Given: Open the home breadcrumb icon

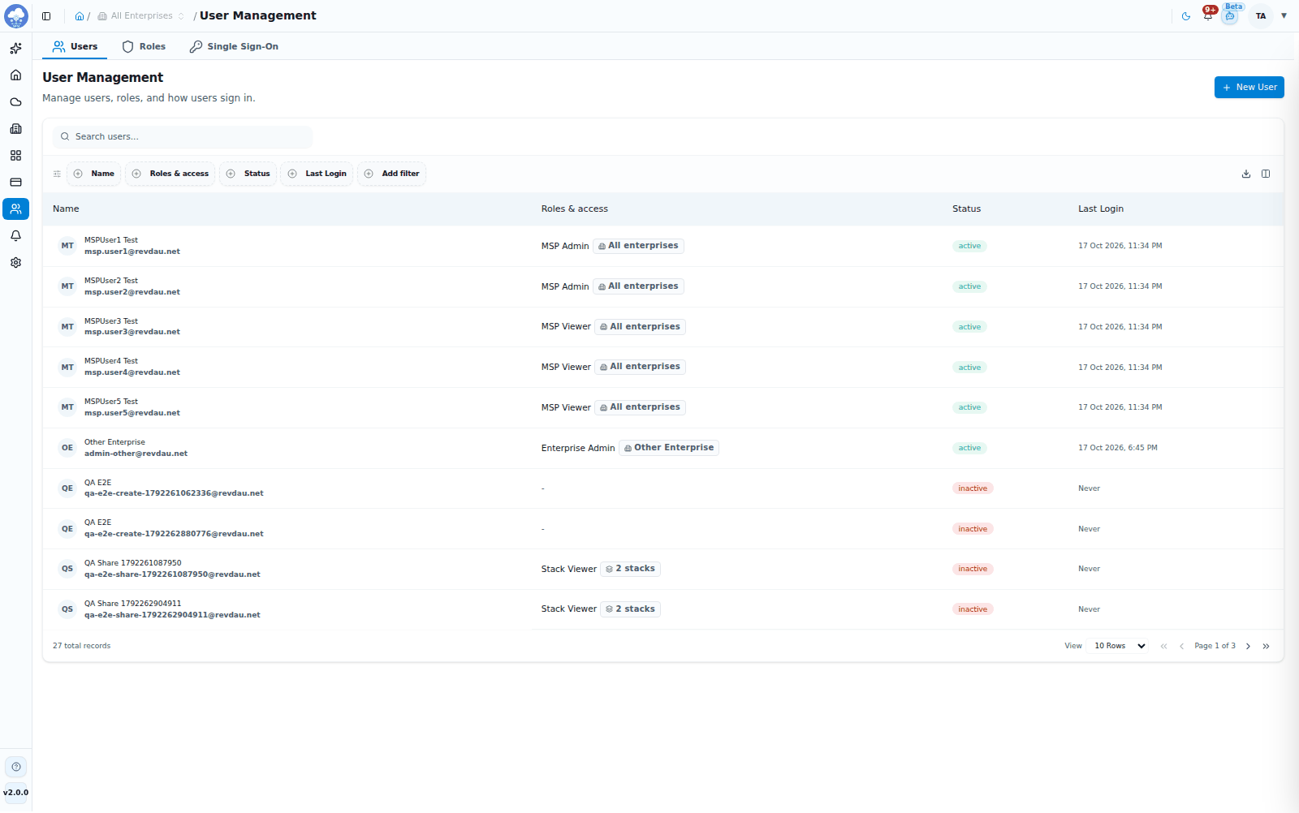Looking at the screenshot, I should 80,16.
